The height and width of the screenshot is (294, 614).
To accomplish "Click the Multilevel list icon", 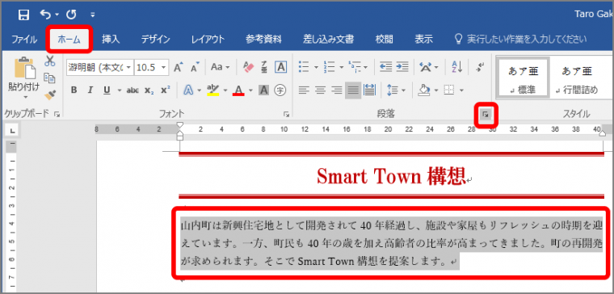I will (355, 67).
